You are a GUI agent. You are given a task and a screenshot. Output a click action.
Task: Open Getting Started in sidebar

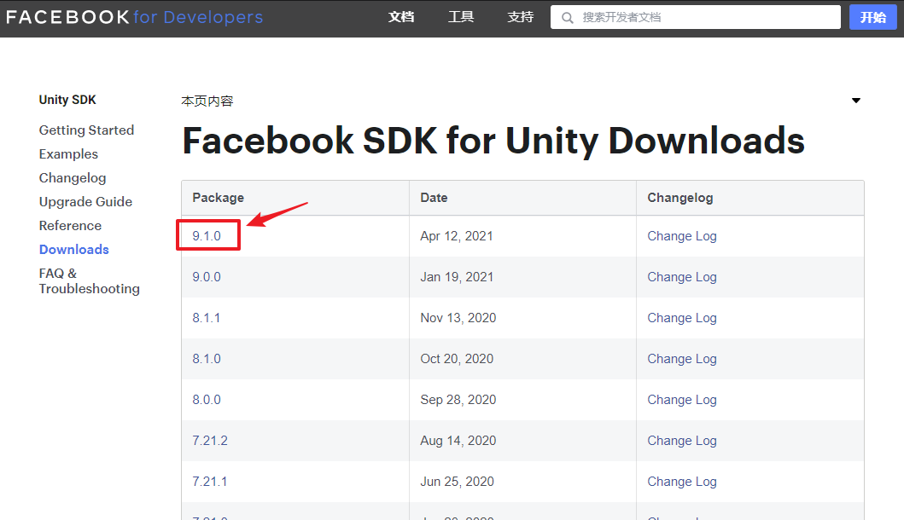tap(86, 130)
